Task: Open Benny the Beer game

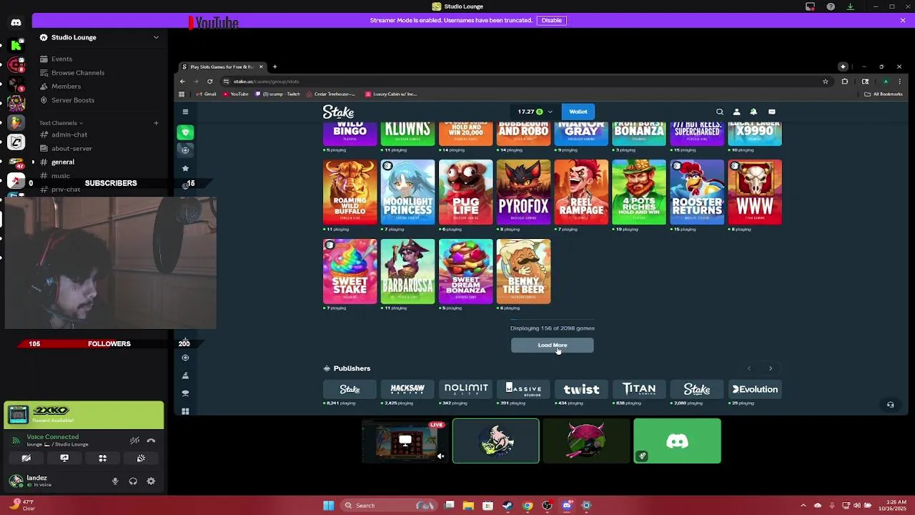Action: pos(523,272)
